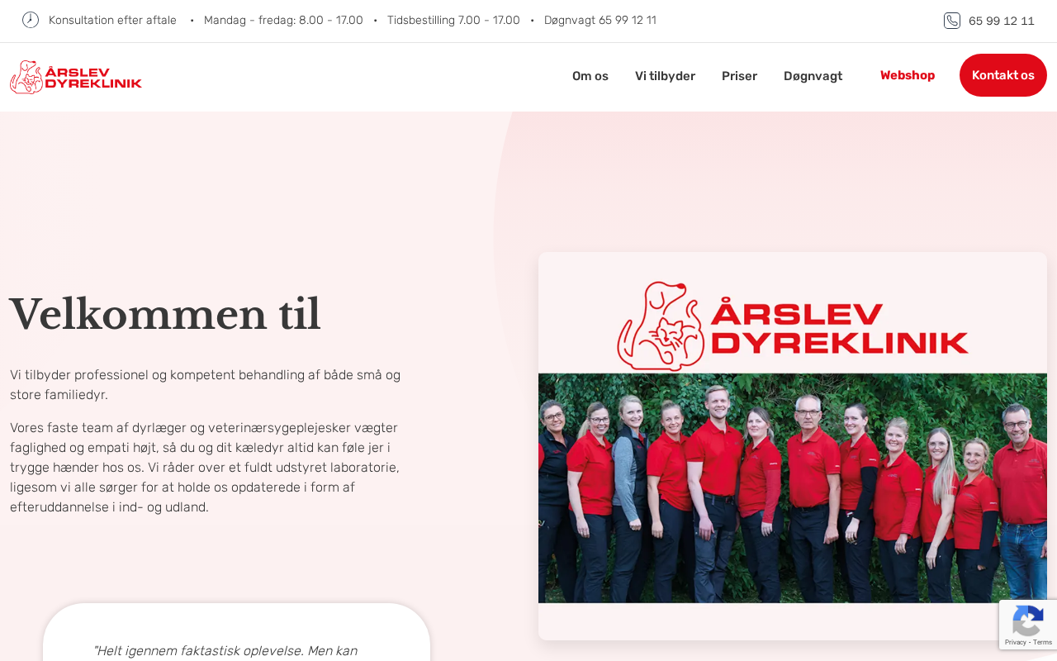The height and width of the screenshot is (661, 1057).
Task: Click the team photo of clinic staff
Action: pos(793,487)
